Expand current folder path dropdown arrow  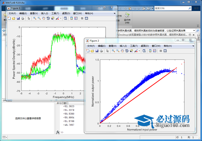[x=194, y=30]
